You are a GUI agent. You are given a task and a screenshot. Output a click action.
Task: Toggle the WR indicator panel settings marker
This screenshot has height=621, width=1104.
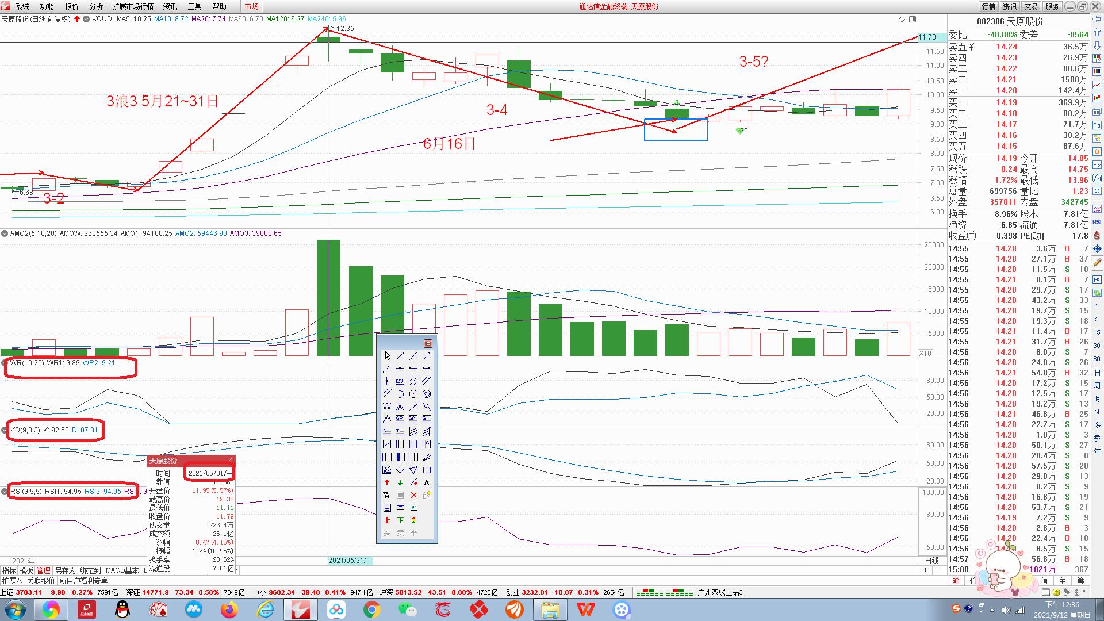point(5,363)
